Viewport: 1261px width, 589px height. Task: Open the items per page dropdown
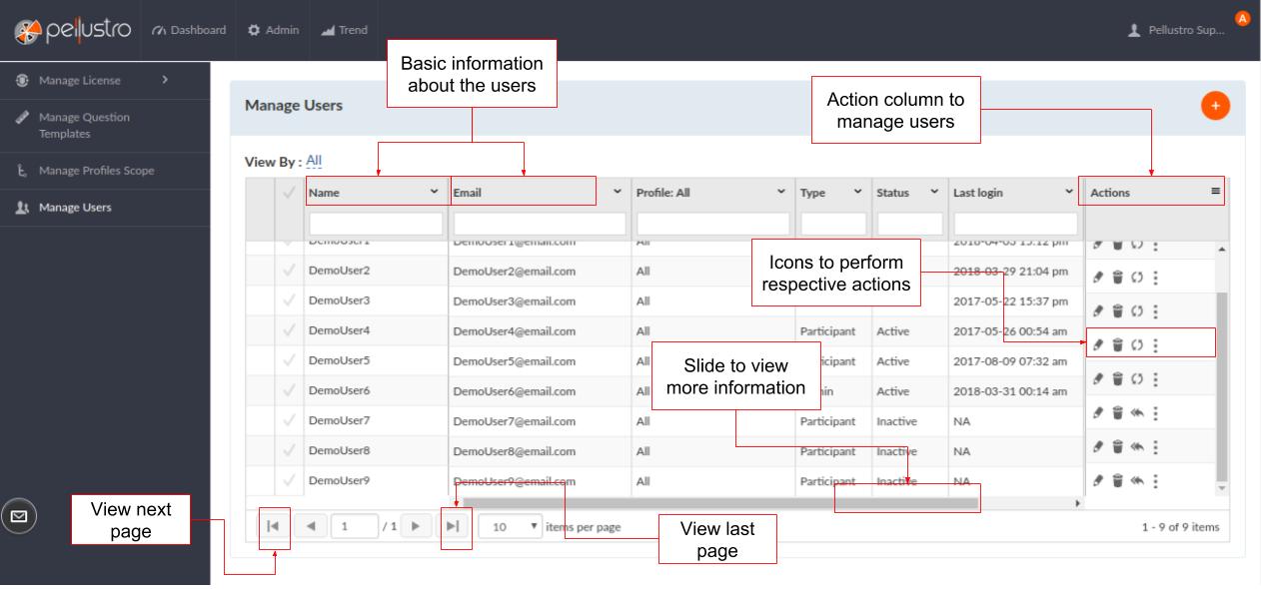coord(511,525)
